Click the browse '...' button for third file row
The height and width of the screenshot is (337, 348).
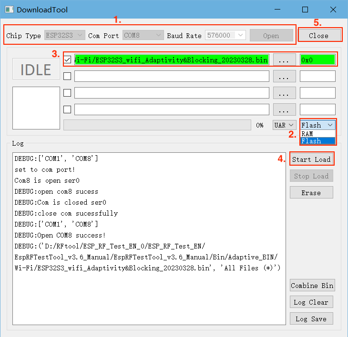click(x=284, y=93)
